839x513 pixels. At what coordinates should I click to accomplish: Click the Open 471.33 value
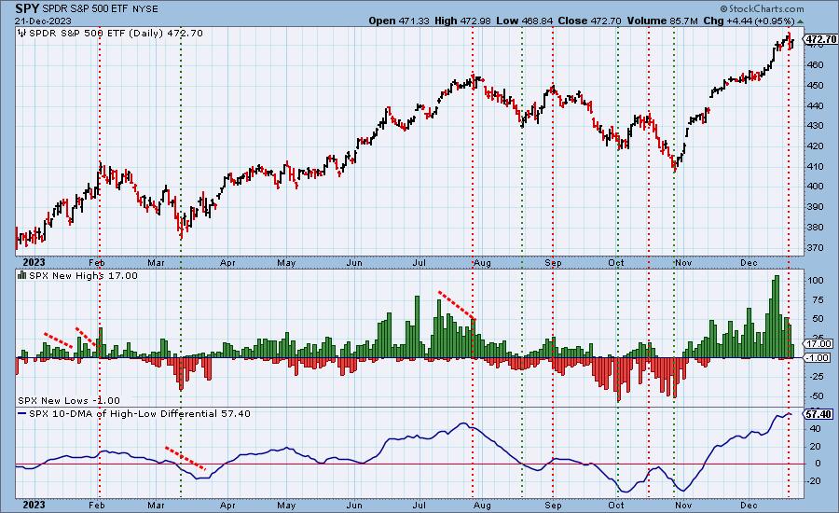pos(399,21)
